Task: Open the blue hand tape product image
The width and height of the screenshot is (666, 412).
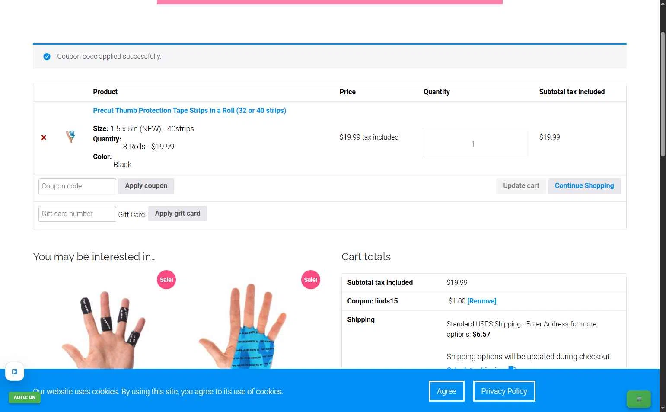Action: [249, 320]
